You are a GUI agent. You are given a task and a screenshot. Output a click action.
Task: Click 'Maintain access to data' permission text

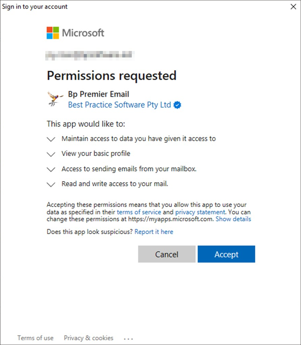click(x=139, y=139)
